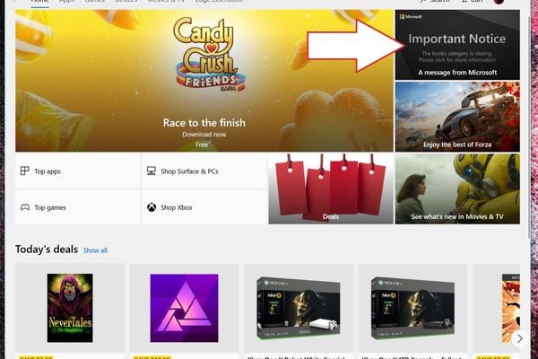Open the Important Notice message from Microsoft
This screenshot has width=538, height=359.
[457, 45]
